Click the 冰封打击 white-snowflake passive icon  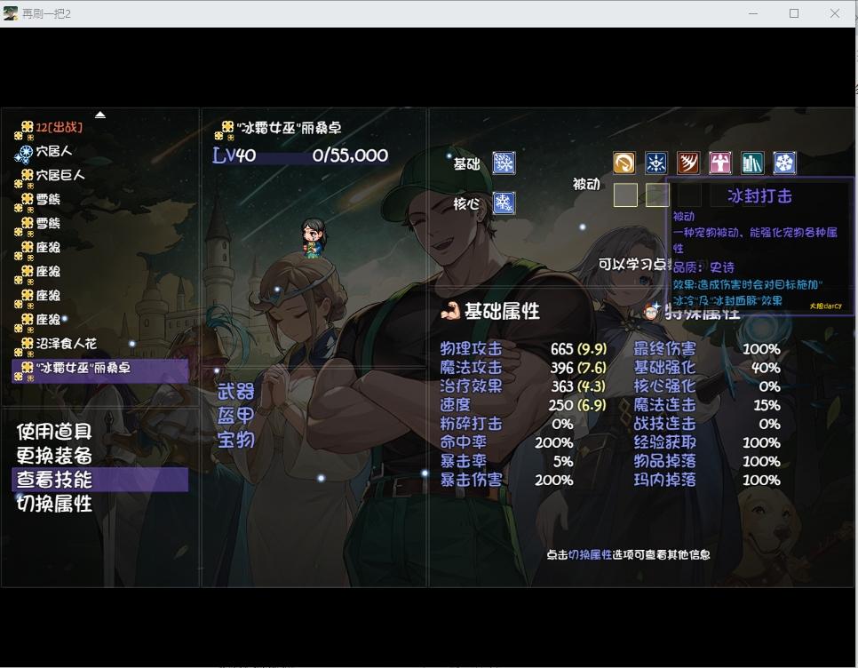point(784,163)
